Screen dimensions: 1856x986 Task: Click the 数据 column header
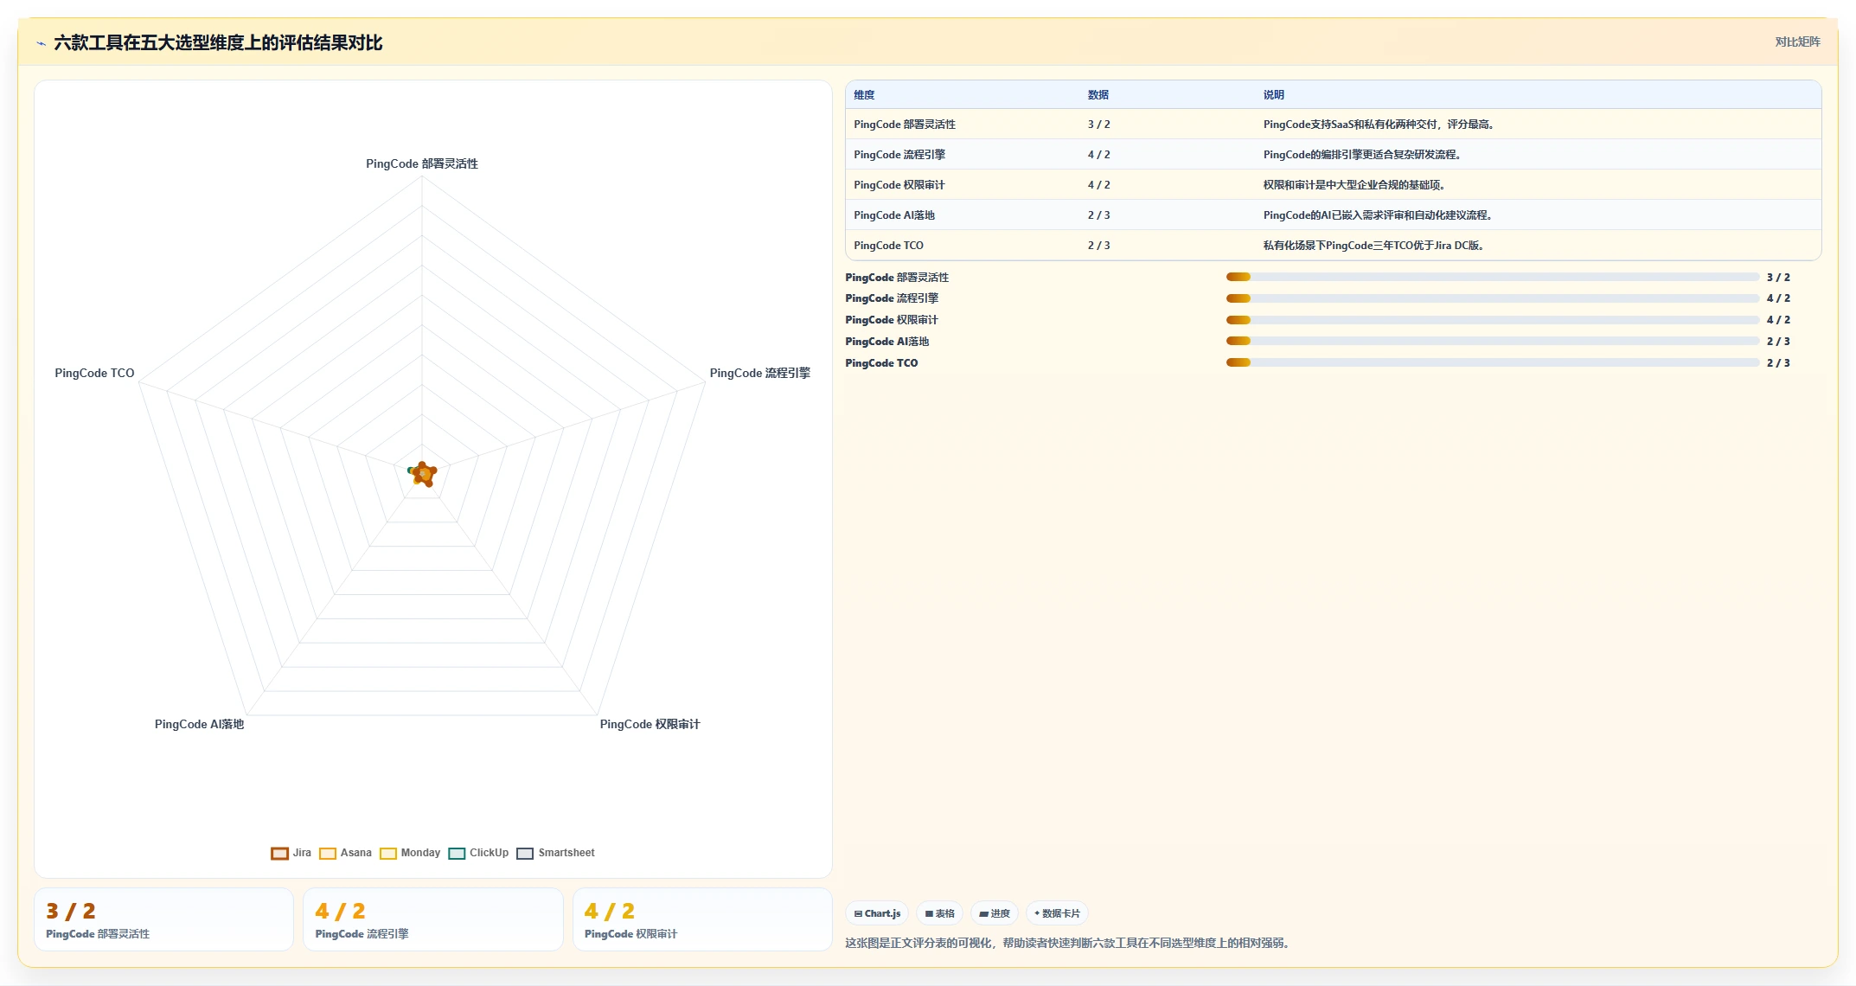(1098, 95)
